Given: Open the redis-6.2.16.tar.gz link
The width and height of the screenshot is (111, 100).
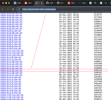Looking at the screenshot, I should coord(11,73).
